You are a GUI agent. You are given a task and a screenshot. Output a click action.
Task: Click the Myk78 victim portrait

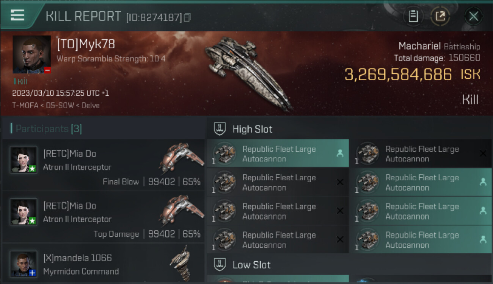point(31,54)
